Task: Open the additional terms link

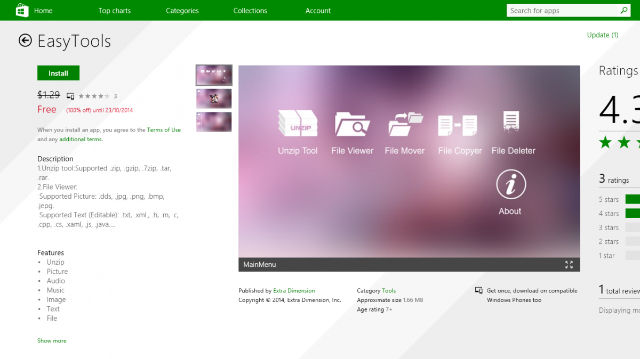Action: click(x=81, y=140)
